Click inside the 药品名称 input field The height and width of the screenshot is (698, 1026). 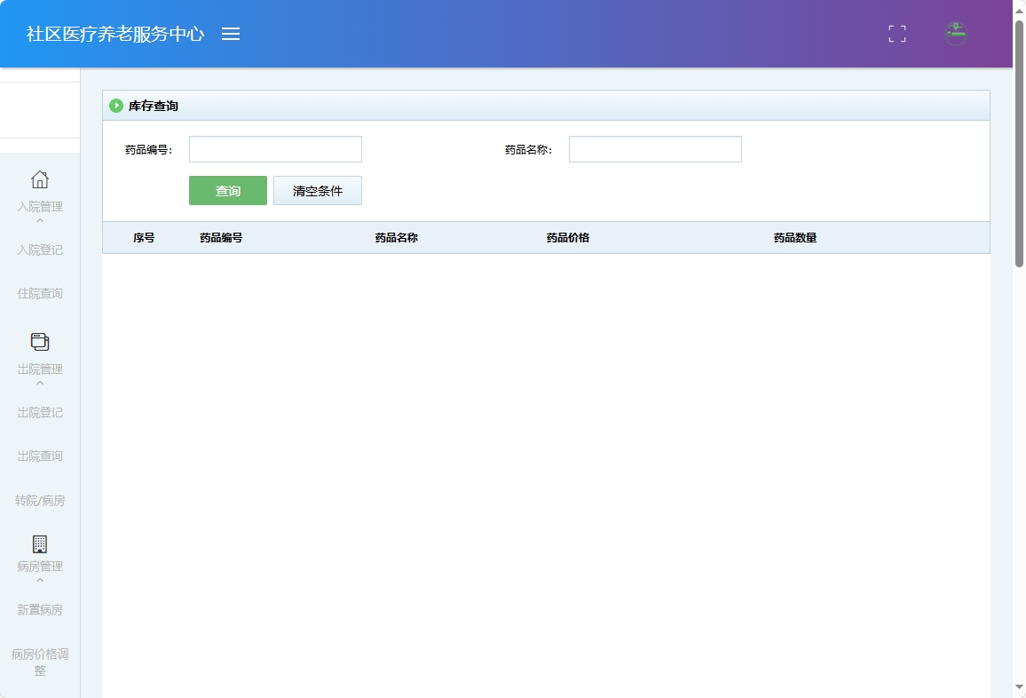tap(655, 148)
